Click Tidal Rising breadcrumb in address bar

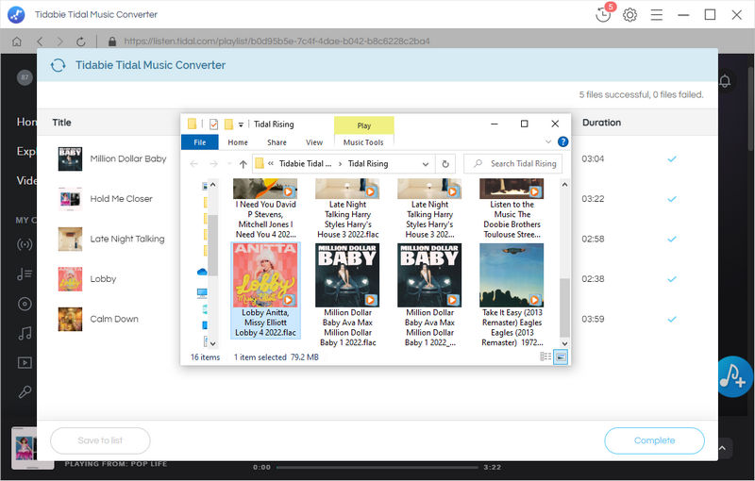click(368, 164)
